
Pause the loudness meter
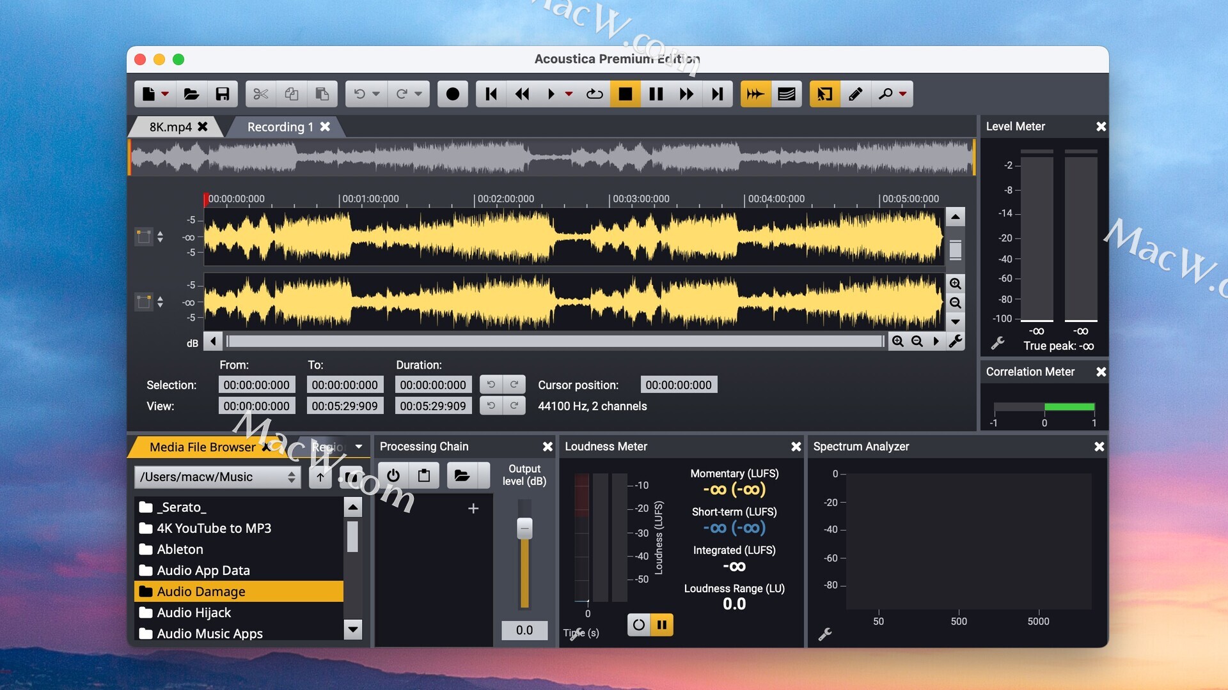point(662,625)
